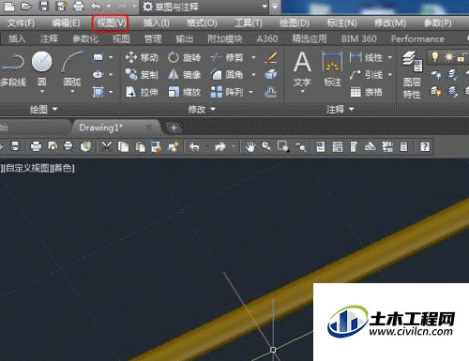Screen dimensions: 469x361
Task: Open the 工具(T) menu
Action: (249, 23)
